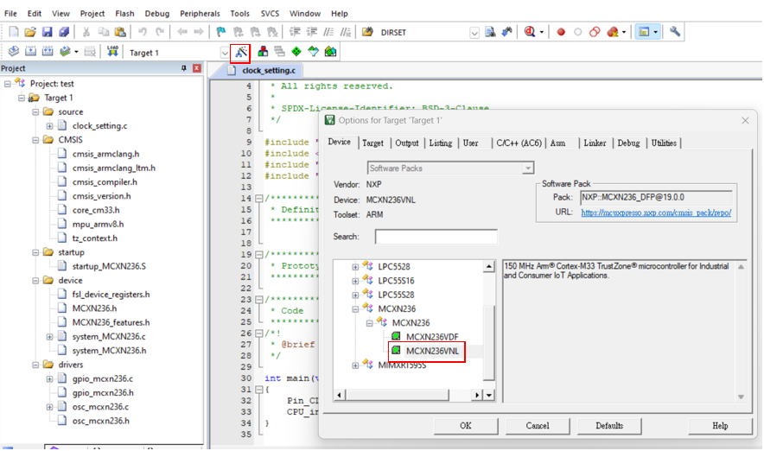
Task: Open the Peripherals menu
Action: click(x=200, y=14)
